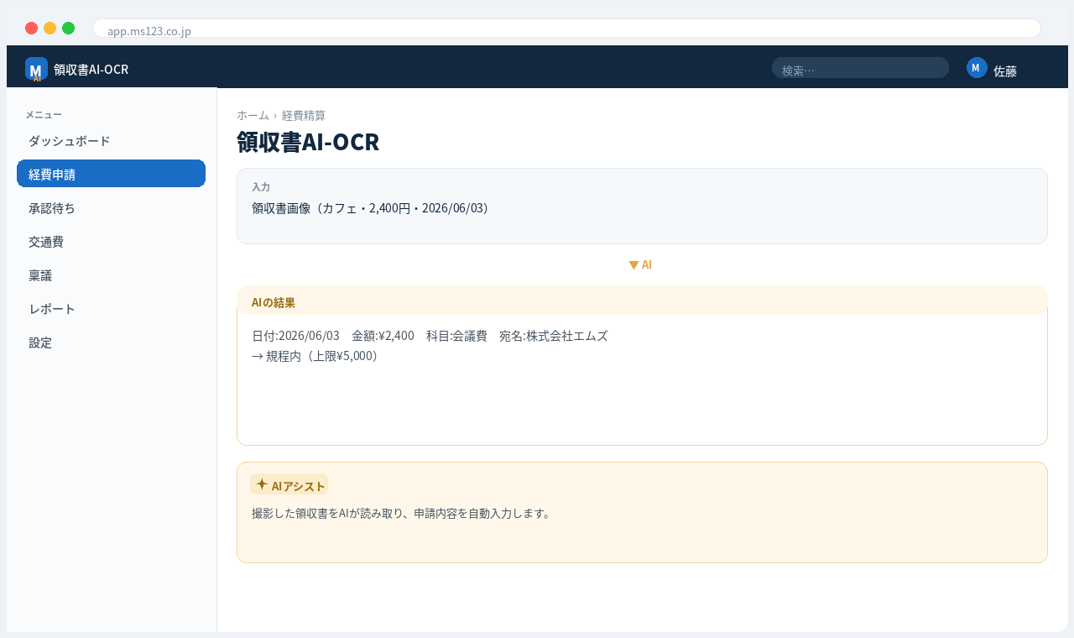Click ホーム breadcrumb link
Screen dimensions: 1074x638
(253, 115)
